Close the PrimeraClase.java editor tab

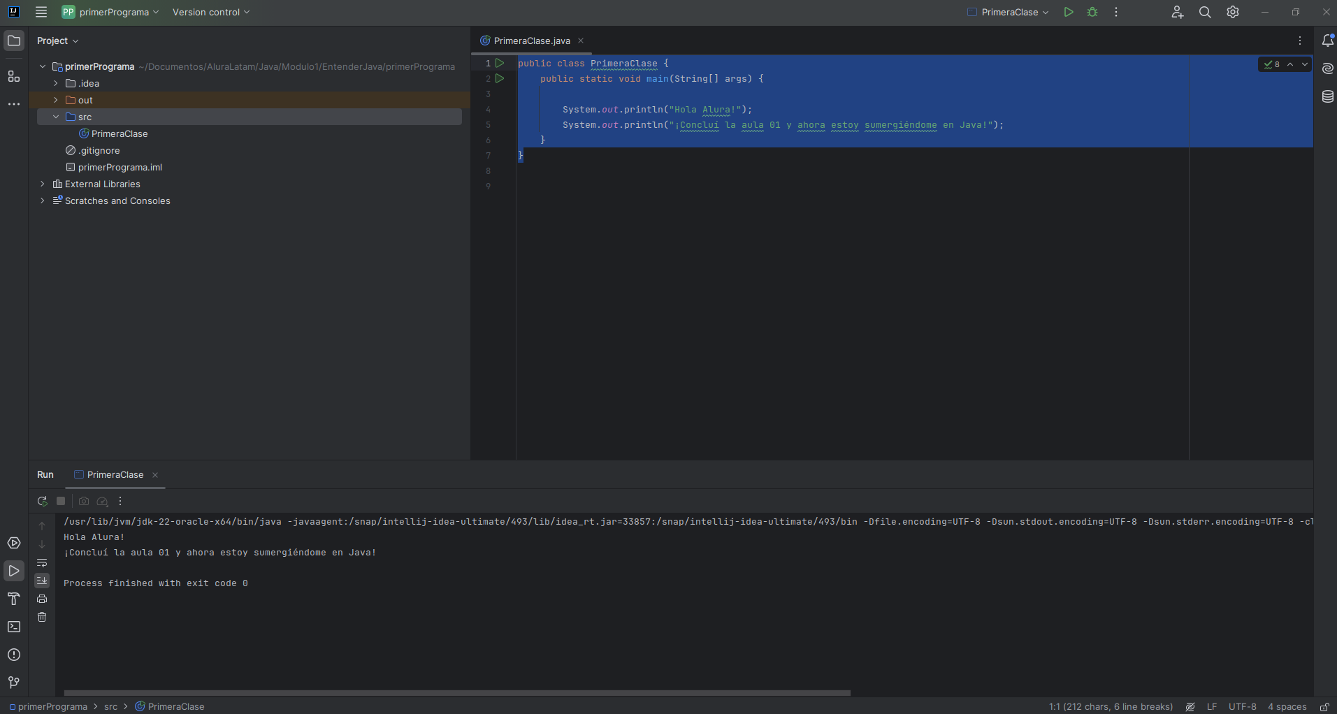(x=581, y=41)
